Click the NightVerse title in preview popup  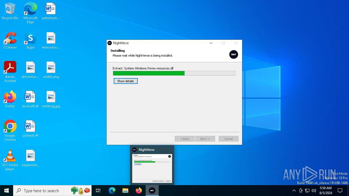[x=147, y=150]
